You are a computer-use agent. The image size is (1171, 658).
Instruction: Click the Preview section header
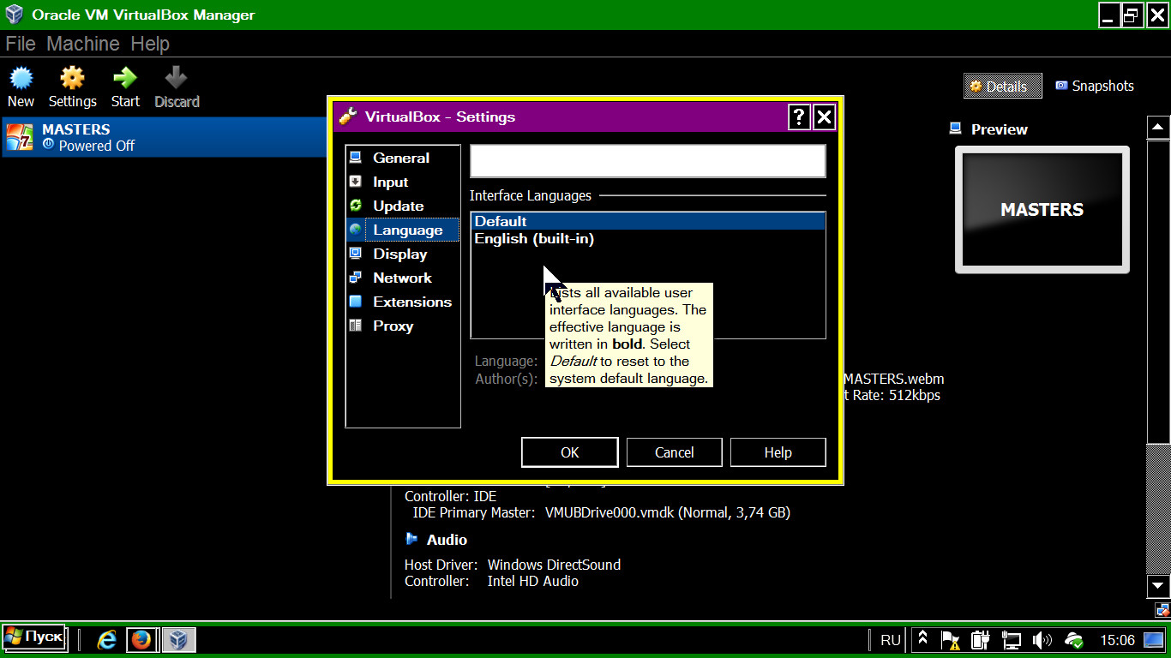[989, 129]
